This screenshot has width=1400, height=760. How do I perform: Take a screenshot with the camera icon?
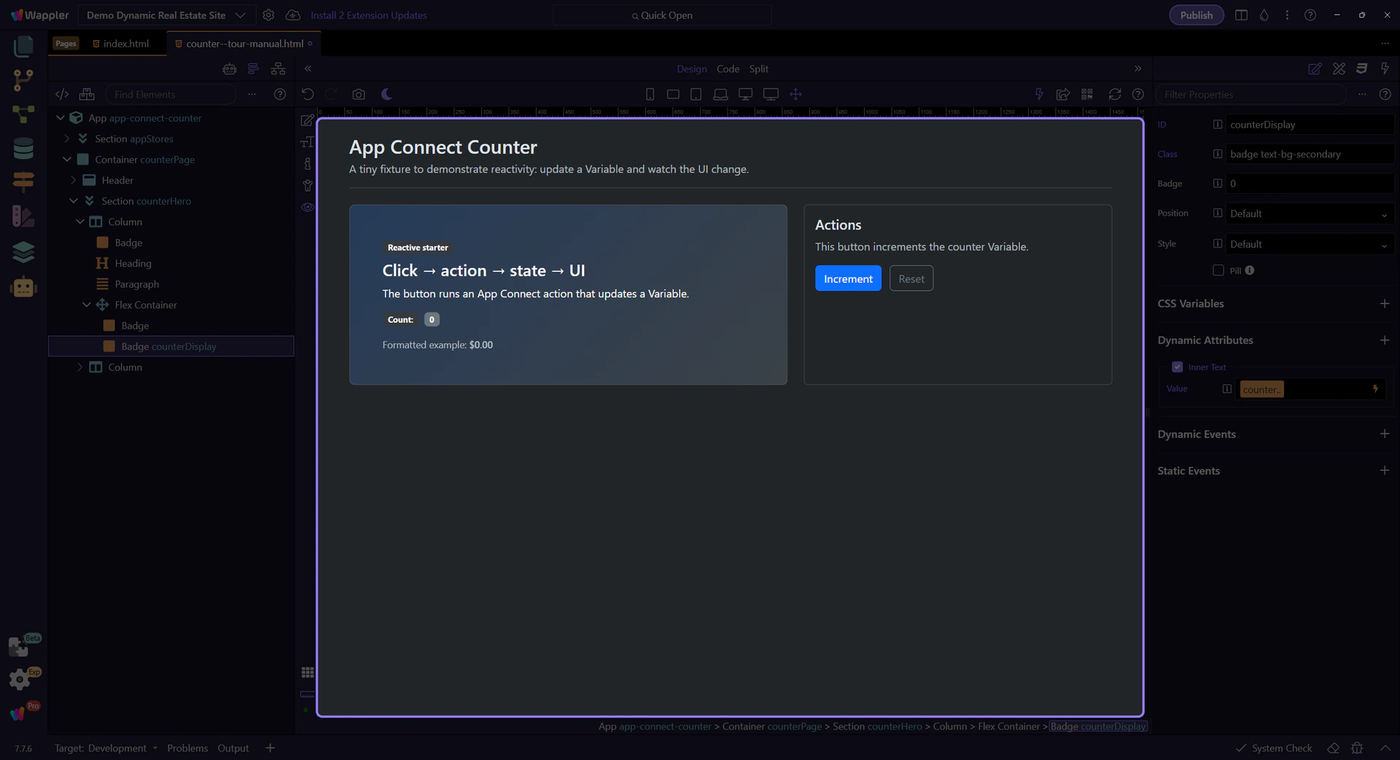(358, 94)
